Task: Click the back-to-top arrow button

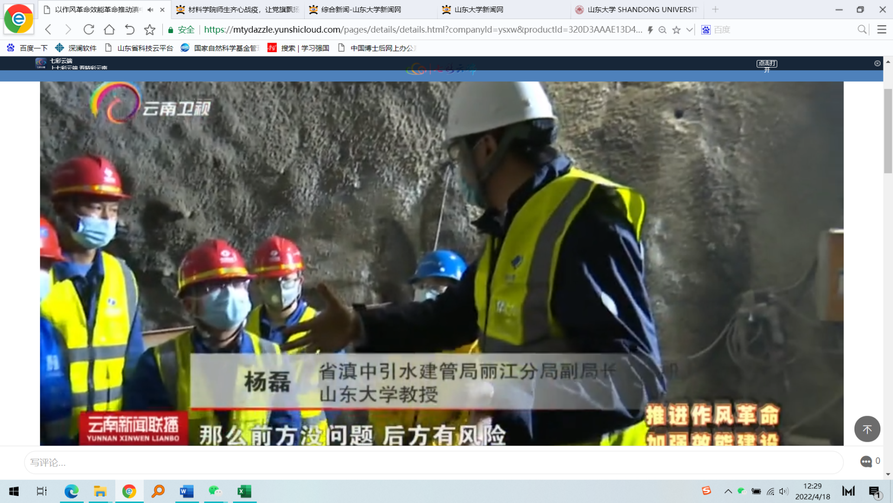Action: point(867,429)
